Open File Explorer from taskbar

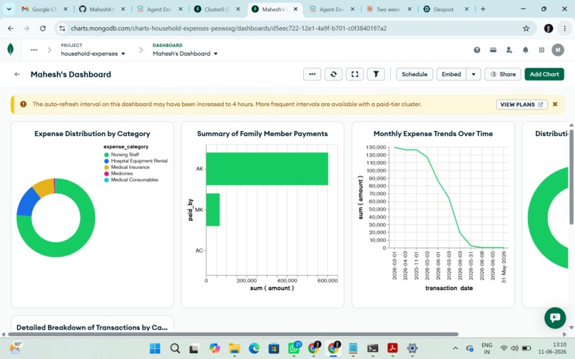[x=234, y=348]
